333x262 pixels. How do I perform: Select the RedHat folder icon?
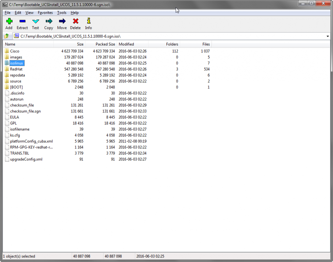point(7,69)
